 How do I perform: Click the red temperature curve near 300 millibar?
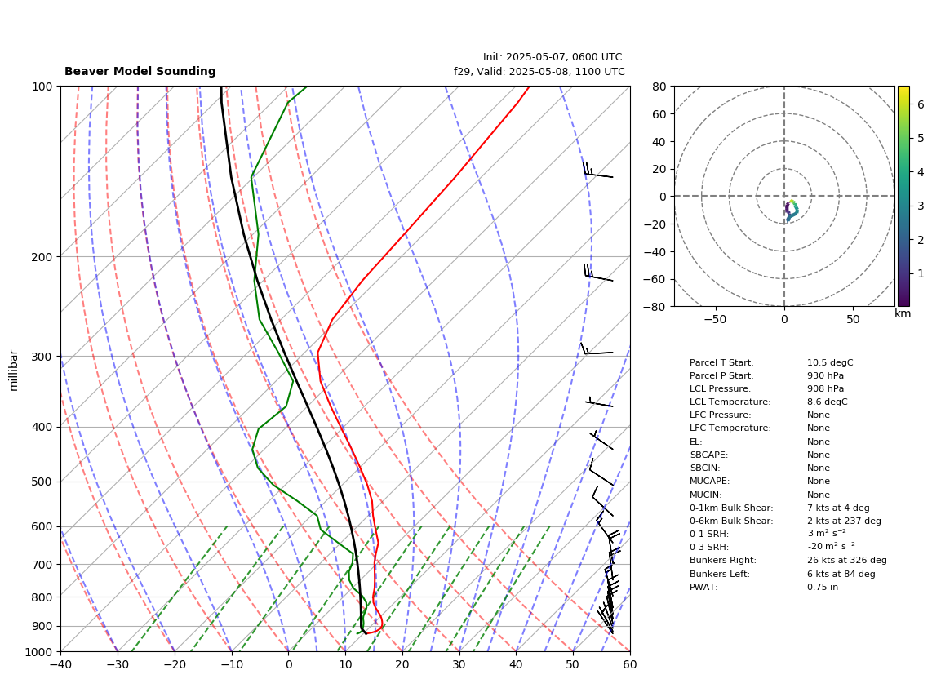(318, 356)
